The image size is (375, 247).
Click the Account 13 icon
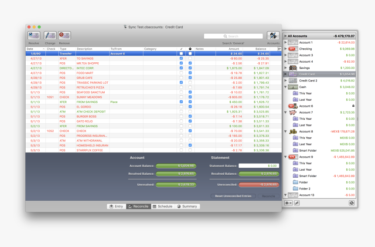click(293, 195)
